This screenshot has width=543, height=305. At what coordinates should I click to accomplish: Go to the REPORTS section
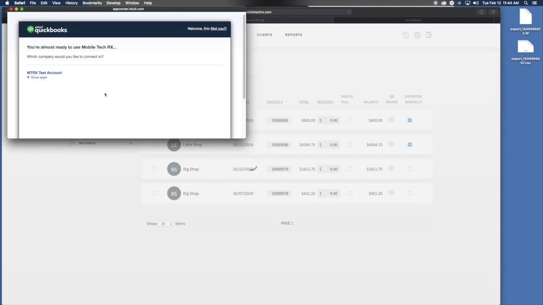point(294,35)
